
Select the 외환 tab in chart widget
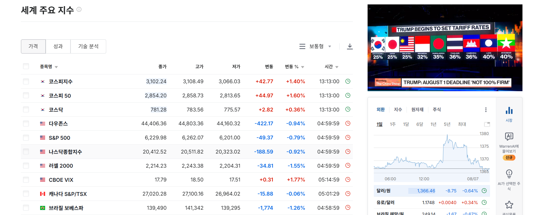click(381, 109)
